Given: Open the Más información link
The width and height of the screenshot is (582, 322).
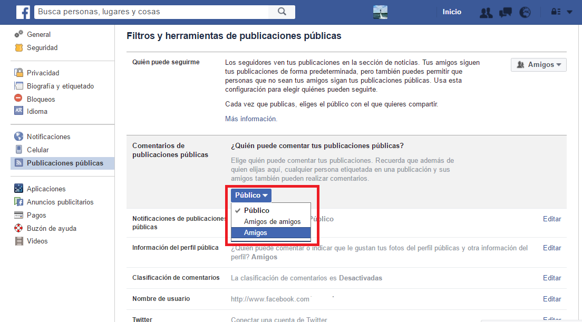Looking at the screenshot, I should click(251, 119).
